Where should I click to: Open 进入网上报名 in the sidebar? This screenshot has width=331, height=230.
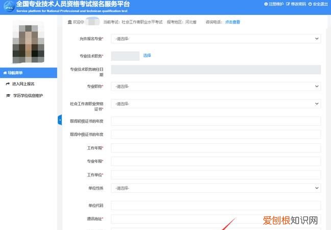click(x=23, y=84)
